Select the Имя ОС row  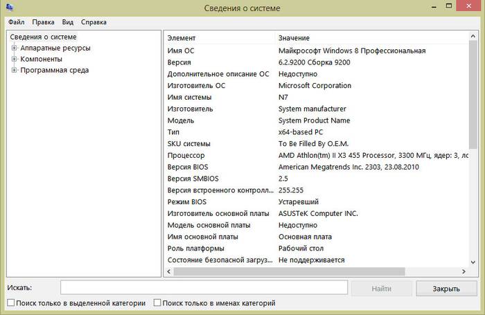click(x=317, y=51)
